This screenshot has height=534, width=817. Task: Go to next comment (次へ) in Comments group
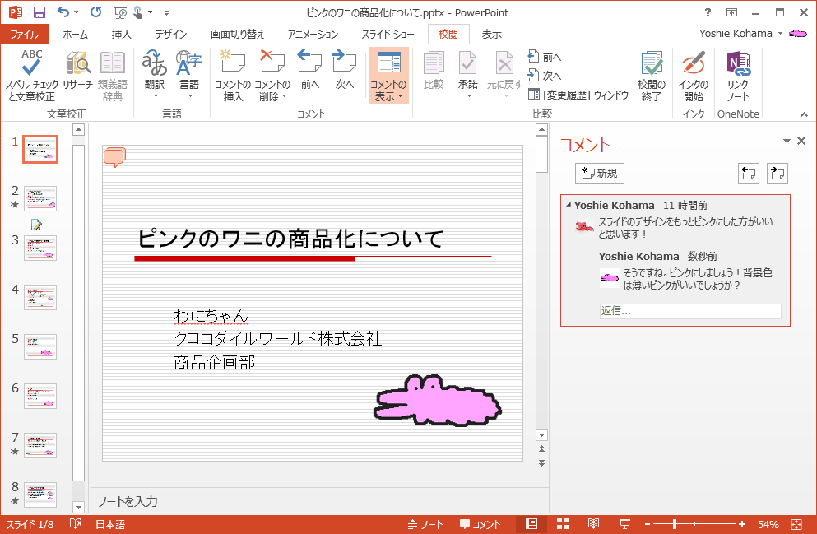click(x=345, y=70)
